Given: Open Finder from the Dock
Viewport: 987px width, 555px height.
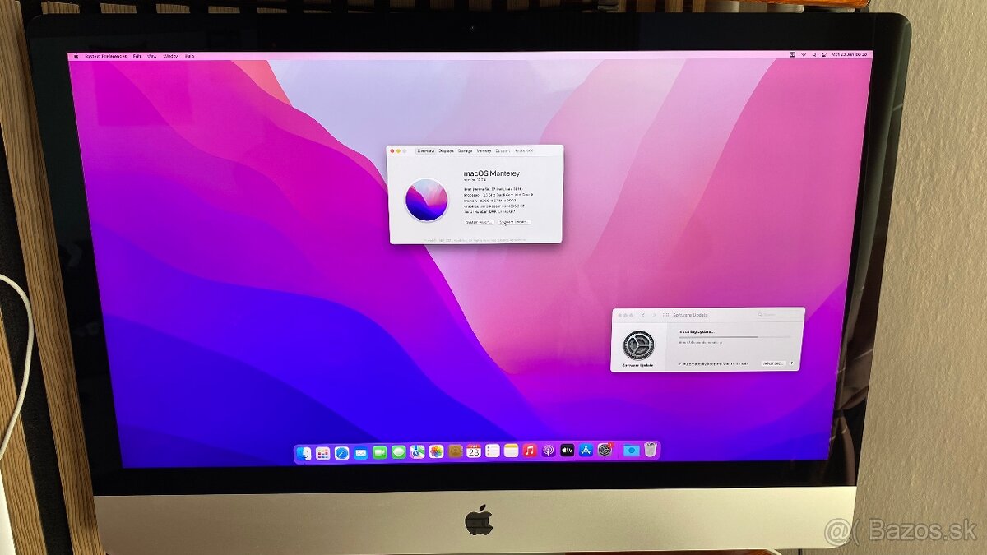Looking at the screenshot, I should click(x=304, y=452).
